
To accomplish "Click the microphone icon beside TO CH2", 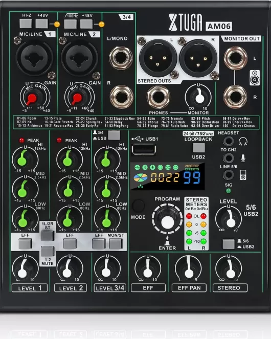I will [243, 159].
